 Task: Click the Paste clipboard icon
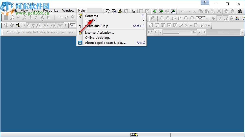coord(207,11)
